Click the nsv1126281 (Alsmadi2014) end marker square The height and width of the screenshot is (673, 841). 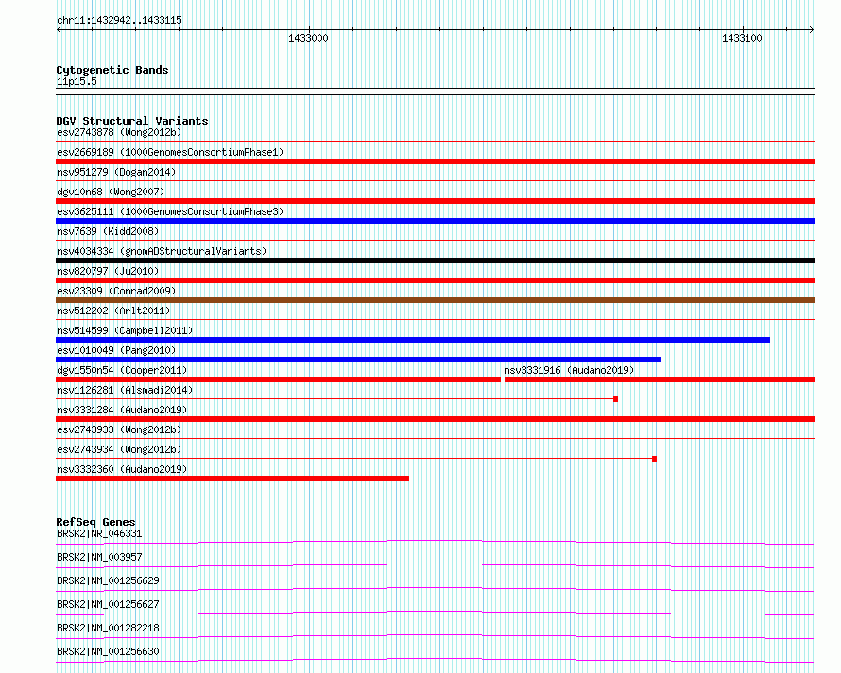click(616, 399)
